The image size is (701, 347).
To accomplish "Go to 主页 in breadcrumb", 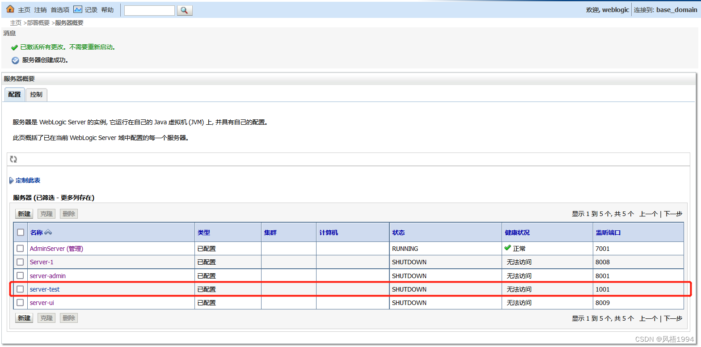I will 16,23.
